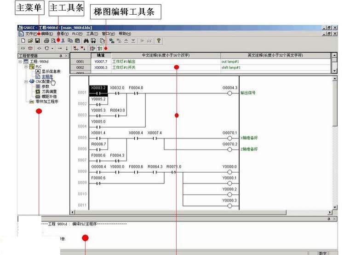The image size is (344, 255).
Task: Open the function block dropdown arrow
Action: coord(52,48)
